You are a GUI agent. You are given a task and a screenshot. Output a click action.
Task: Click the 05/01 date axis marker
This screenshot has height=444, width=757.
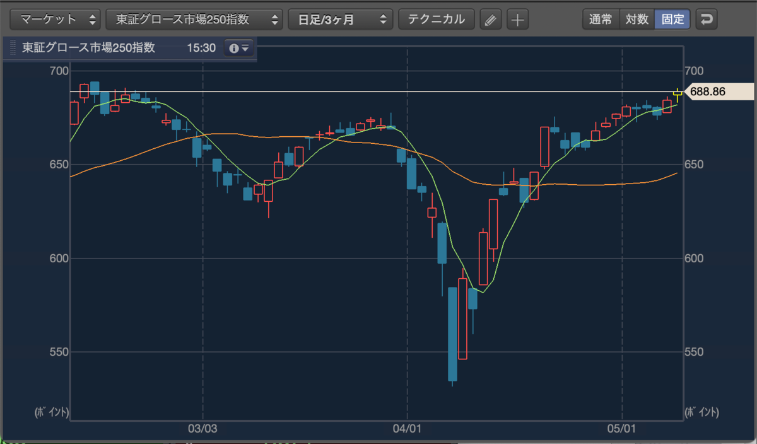[623, 428]
